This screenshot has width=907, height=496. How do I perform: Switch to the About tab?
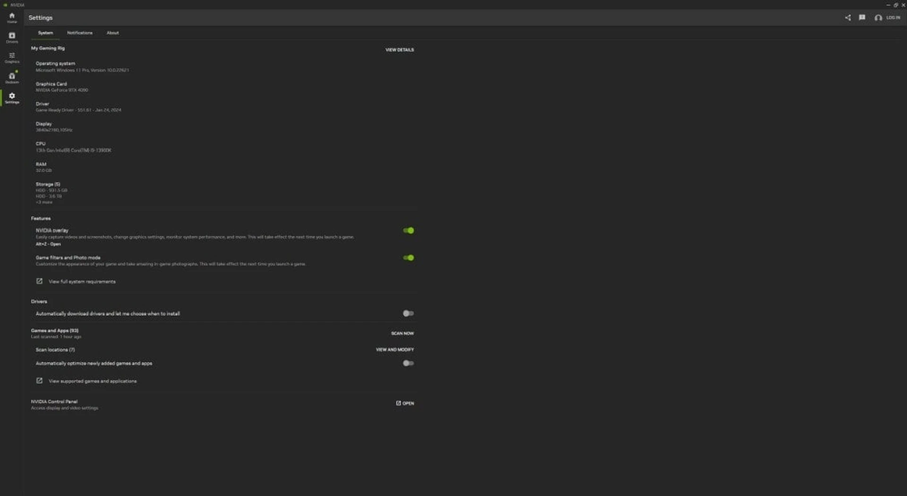click(x=112, y=33)
